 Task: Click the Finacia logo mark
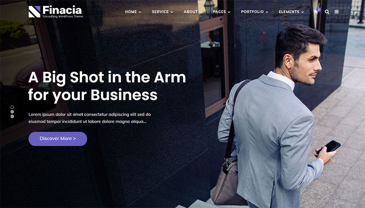pos(34,12)
